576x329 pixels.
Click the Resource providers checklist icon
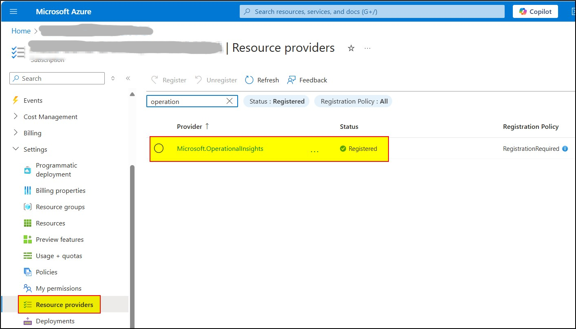tap(27, 305)
